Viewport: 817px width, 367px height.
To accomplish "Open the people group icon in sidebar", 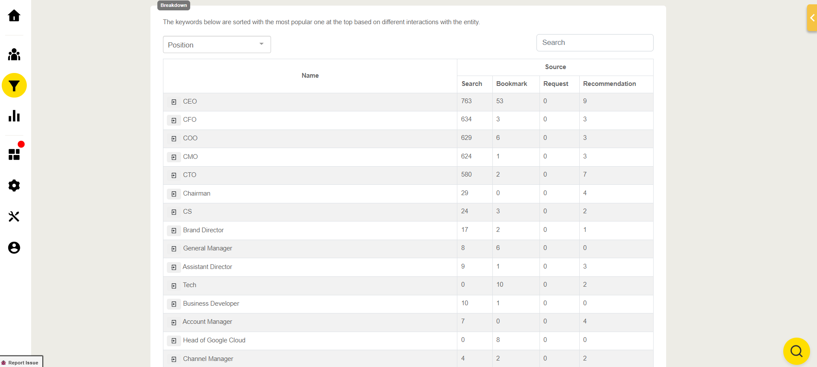I will [14, 54].
